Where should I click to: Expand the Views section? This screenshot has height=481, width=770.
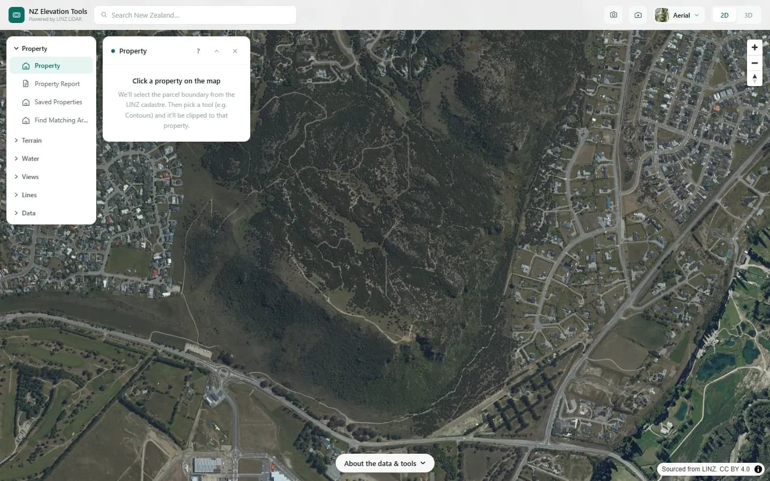coord(51,177)
